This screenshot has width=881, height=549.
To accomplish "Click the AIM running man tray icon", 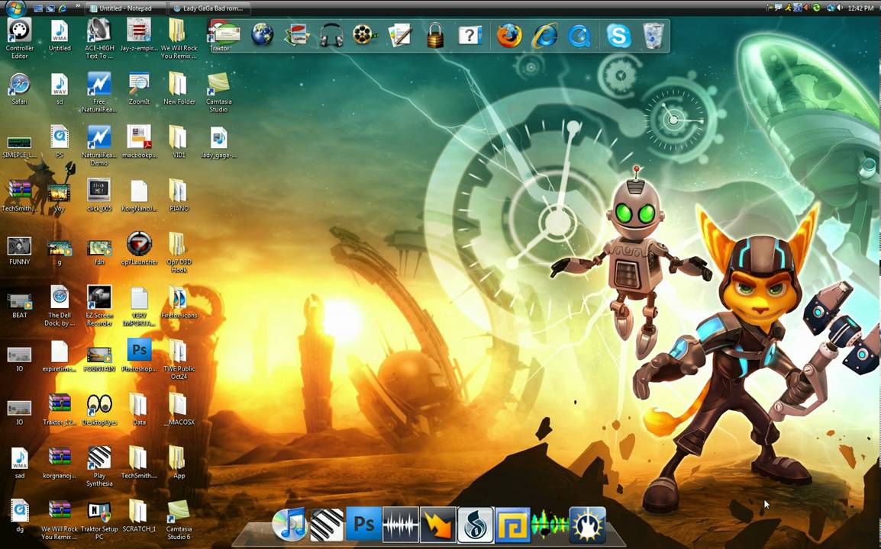I will [x=789, y=8].
